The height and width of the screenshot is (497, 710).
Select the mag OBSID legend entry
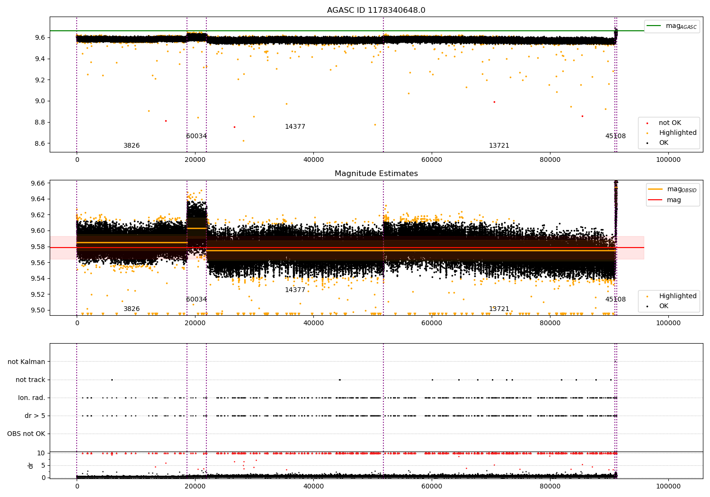pos(673,189)
